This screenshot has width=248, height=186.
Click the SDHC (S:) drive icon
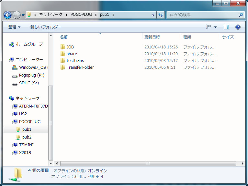click(15, 84)
